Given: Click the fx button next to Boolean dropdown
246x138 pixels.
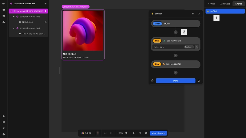Looking at the screenshot, I should [x=196, y=47].
